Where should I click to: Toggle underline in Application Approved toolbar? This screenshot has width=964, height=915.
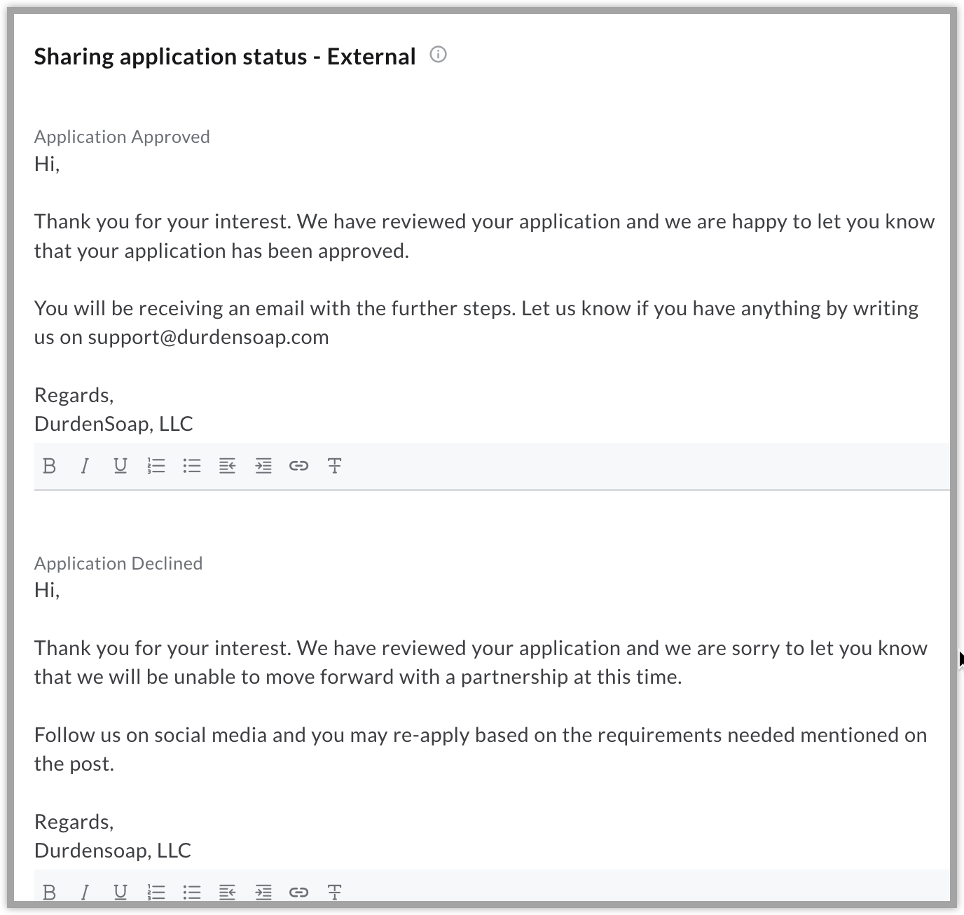pyautogui.click(x=120, y=466)
